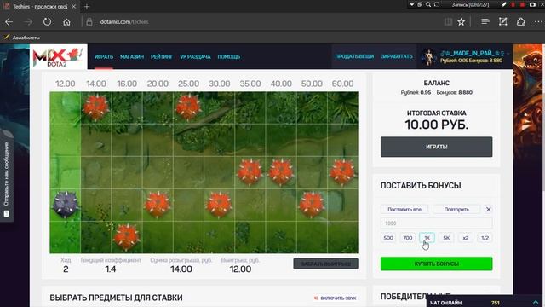545x307 pixels.
Task: Click the ЗАБРАТЬ ВЫИГРЫШ button
Action: pos(325,264)
